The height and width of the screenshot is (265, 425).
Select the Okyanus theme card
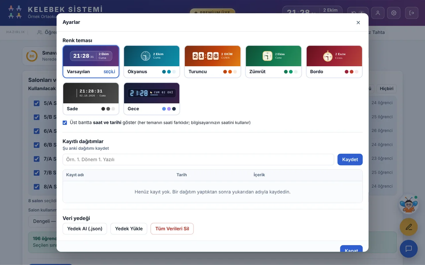(152, 62)
